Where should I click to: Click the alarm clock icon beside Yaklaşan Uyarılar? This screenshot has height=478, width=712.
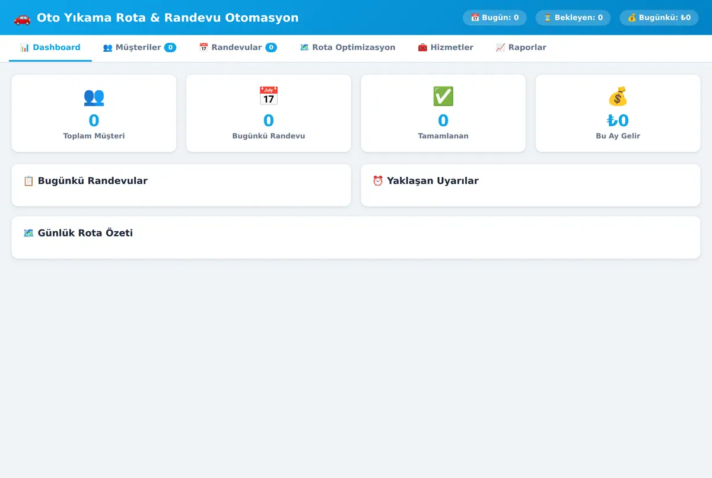point(378,181)
